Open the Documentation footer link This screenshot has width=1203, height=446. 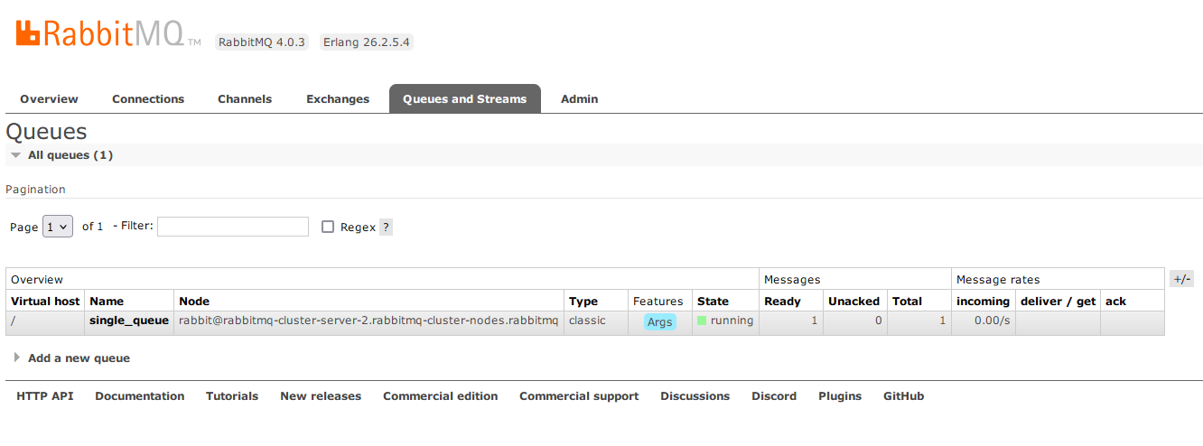(x=139, y=396)
